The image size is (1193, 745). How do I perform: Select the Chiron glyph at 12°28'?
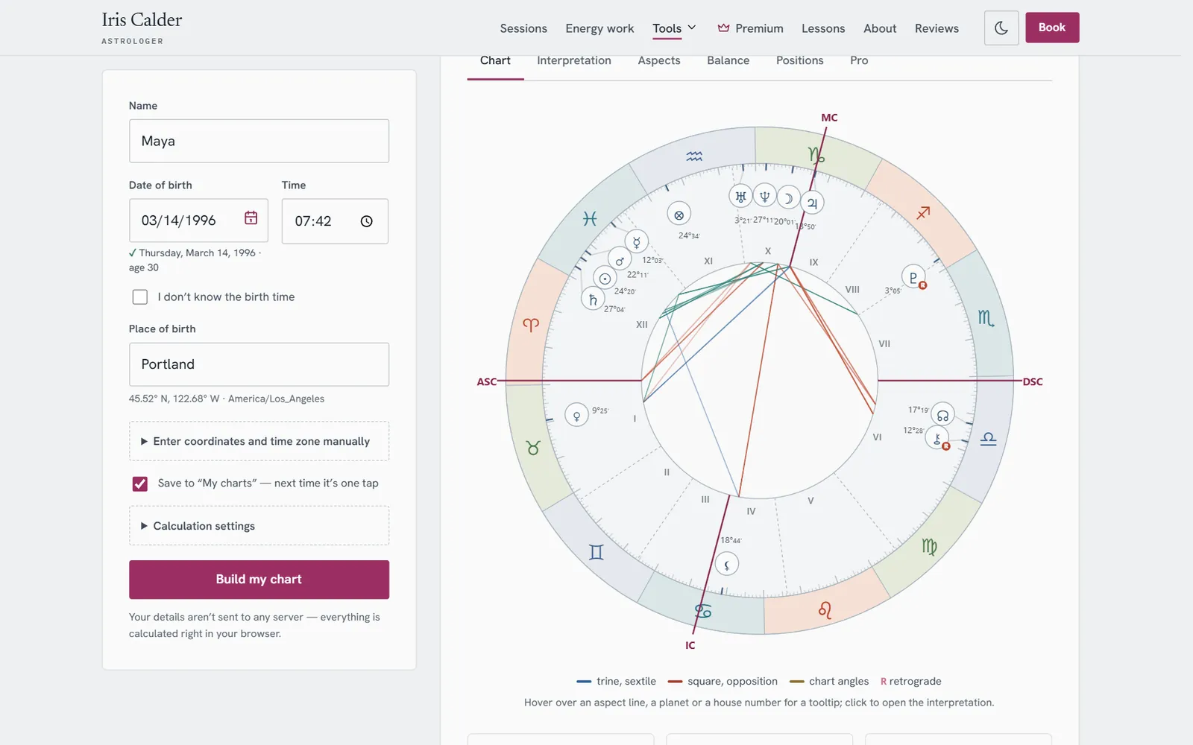click(937, 438)
